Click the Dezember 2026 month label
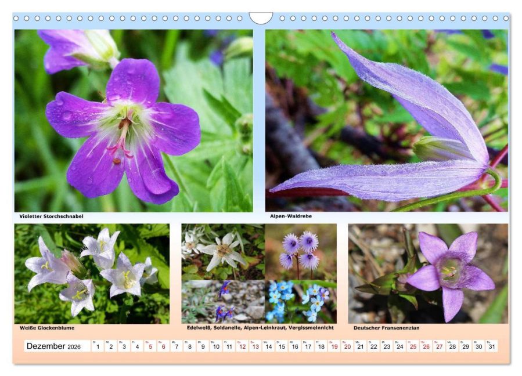The height and width of the screenshot is (376, 522). coord(53,346)
